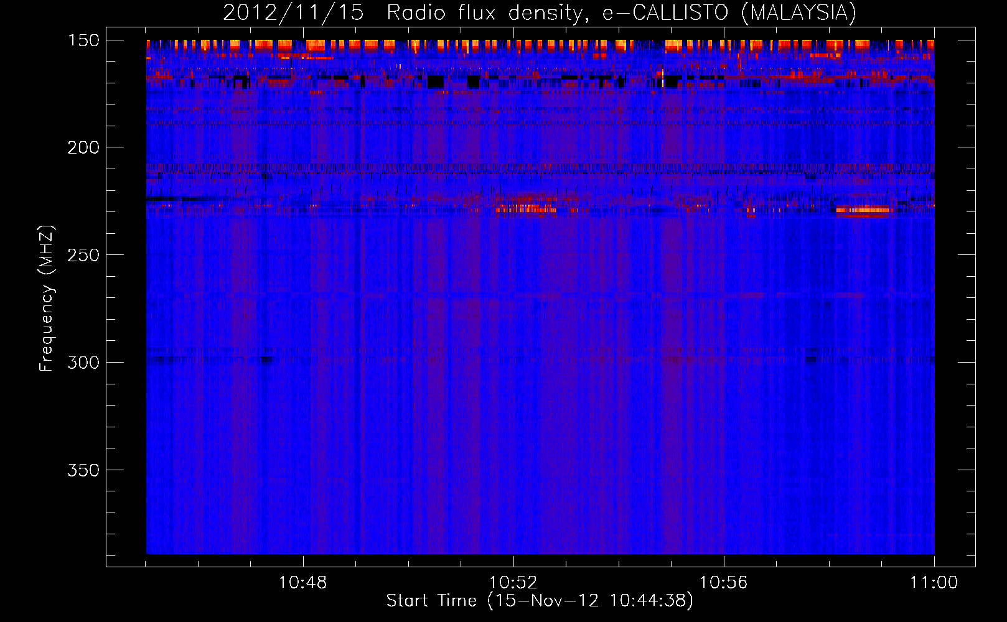This screenshot has width=1007, height=622.
Task: Click the frequency axis label '150'
Action: pyautogui.click(x=83, y=40)
